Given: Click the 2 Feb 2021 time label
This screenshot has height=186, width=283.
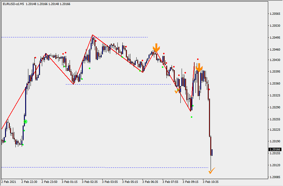Looking at the screenshot, I should click(x=8, y=182).
